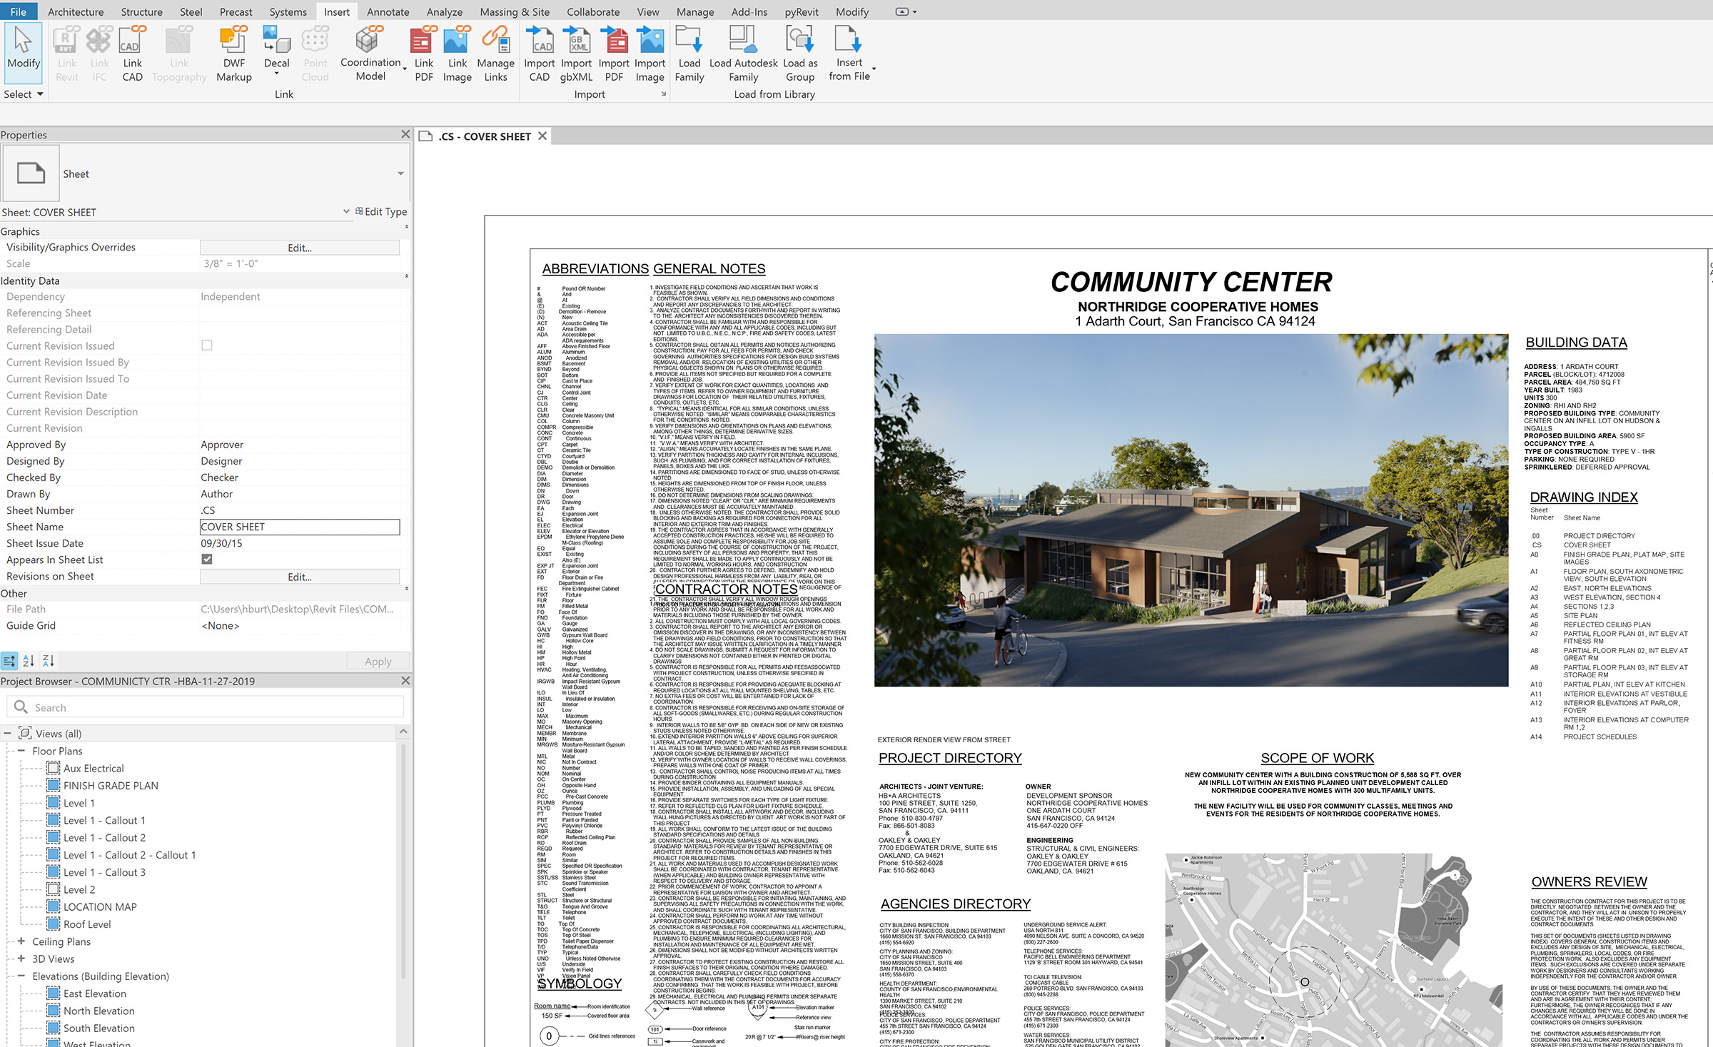The width and height of the screenshot is (1713, 1047).
Task: Open Manage Links
Action: pos(495,54)
